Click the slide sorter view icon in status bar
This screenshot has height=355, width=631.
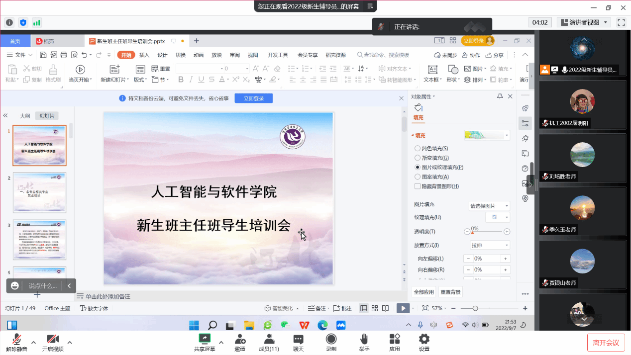[x=375, y=308]
